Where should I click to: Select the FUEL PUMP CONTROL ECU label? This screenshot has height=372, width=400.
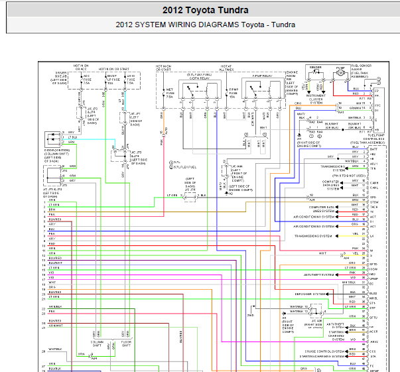pos(375,137)
